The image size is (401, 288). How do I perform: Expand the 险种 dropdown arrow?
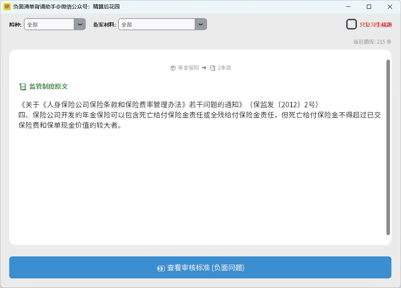coord(80,24)
